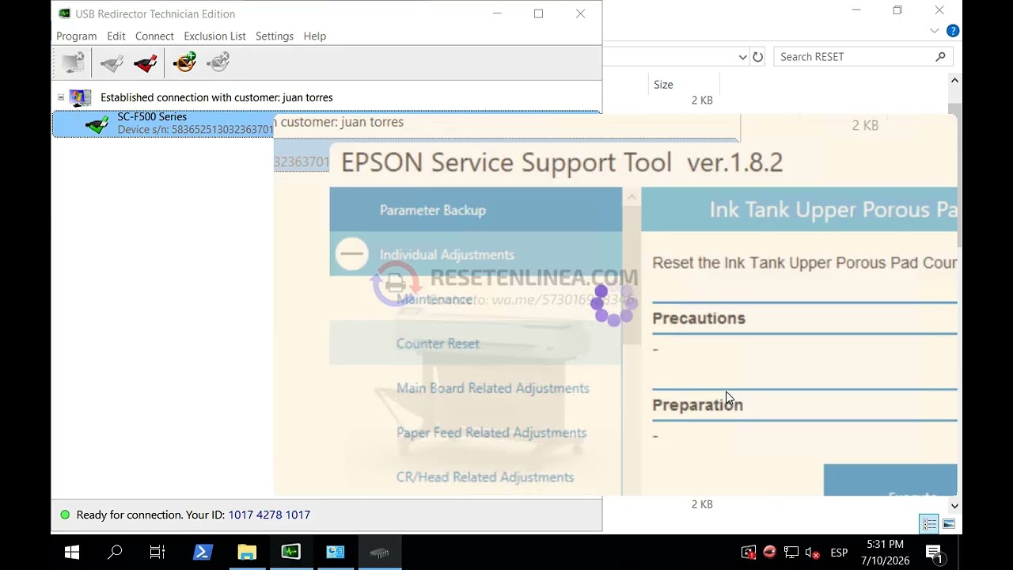Switch File Explorer to details view
1013x570 pixels.
tap(929, 524)
